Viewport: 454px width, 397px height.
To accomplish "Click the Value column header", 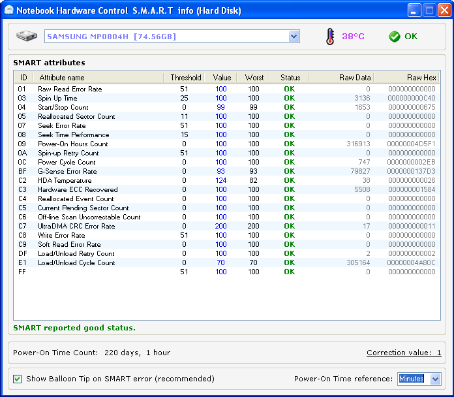I will pyautogui.click(x=221, y=78).
